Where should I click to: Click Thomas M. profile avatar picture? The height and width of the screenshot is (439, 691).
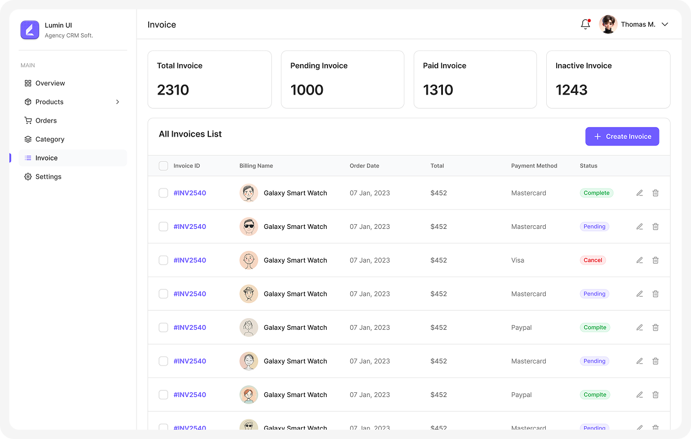pos(608,25)
